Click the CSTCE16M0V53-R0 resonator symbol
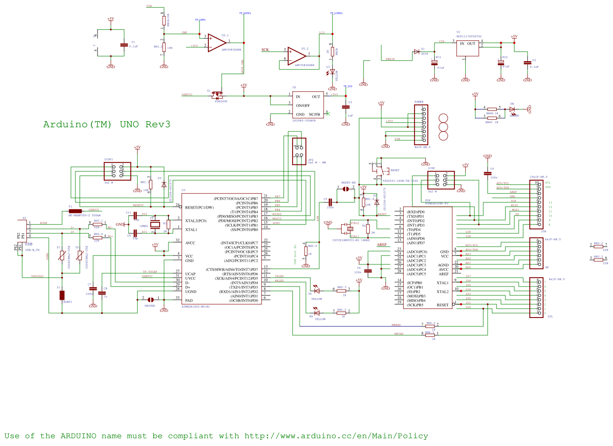 [x=348, y=229]
